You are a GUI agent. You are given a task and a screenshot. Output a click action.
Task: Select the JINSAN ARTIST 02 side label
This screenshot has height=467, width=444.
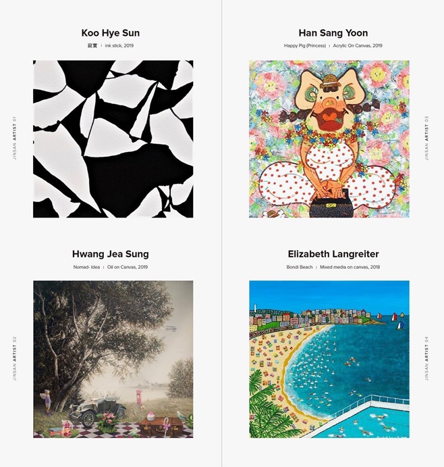tap(15, 359)
